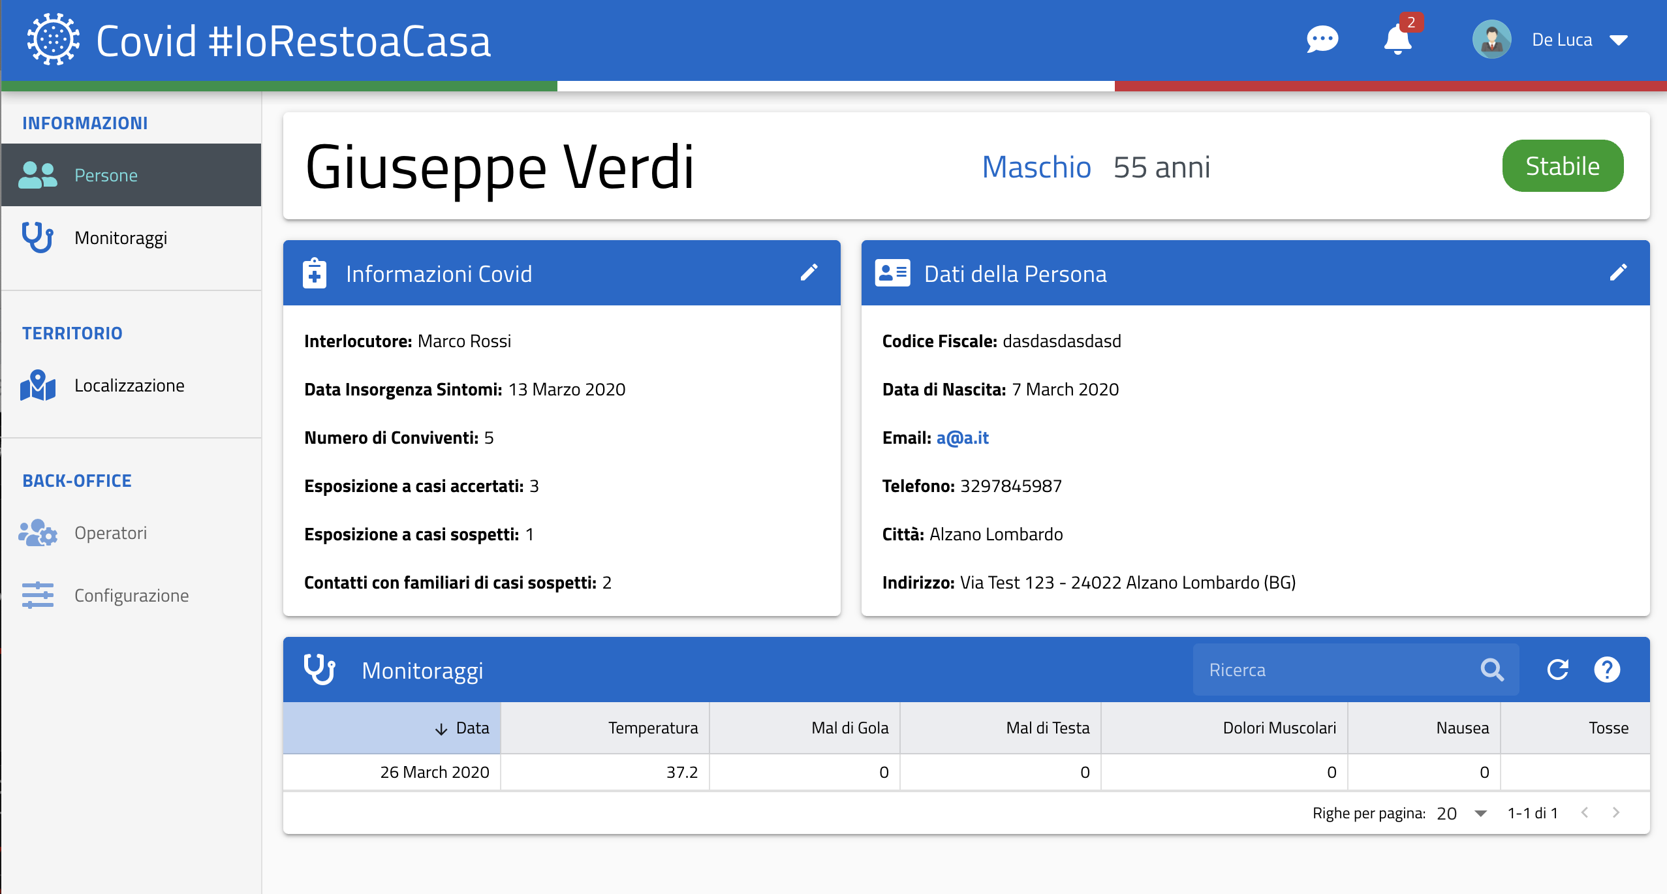Click the search magnifier icon
Screen dimensions: 1667x894
tap(1492, 670)
